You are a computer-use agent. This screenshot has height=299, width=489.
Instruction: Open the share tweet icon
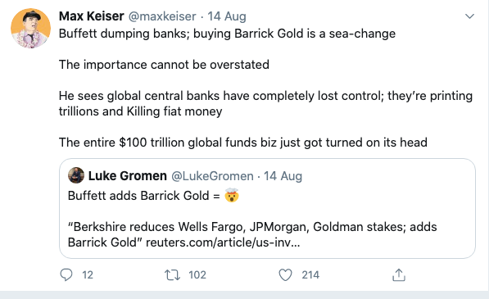point(399,274)
